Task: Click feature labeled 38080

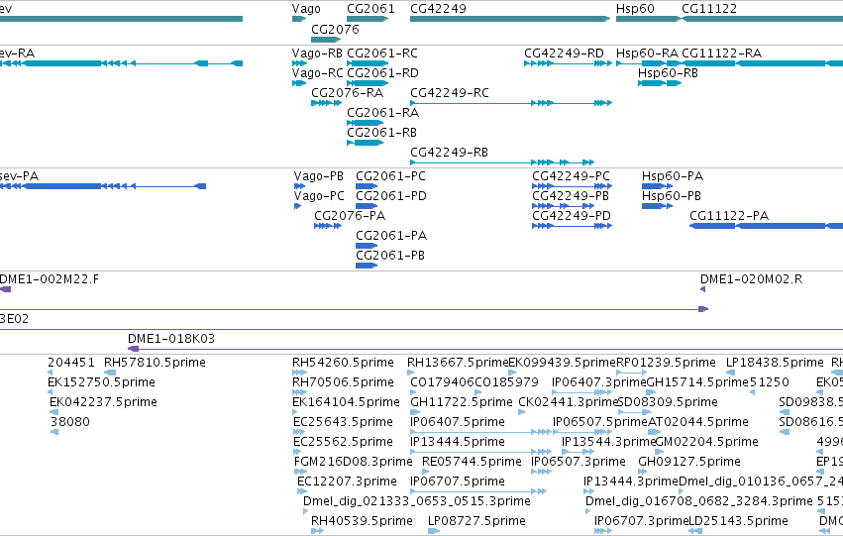Action: point(70,423)
